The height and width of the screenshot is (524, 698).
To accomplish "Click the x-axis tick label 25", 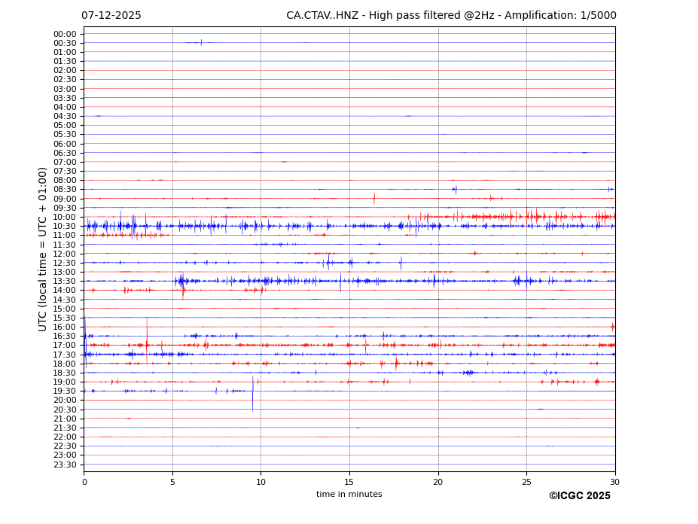I will [526, 482].
